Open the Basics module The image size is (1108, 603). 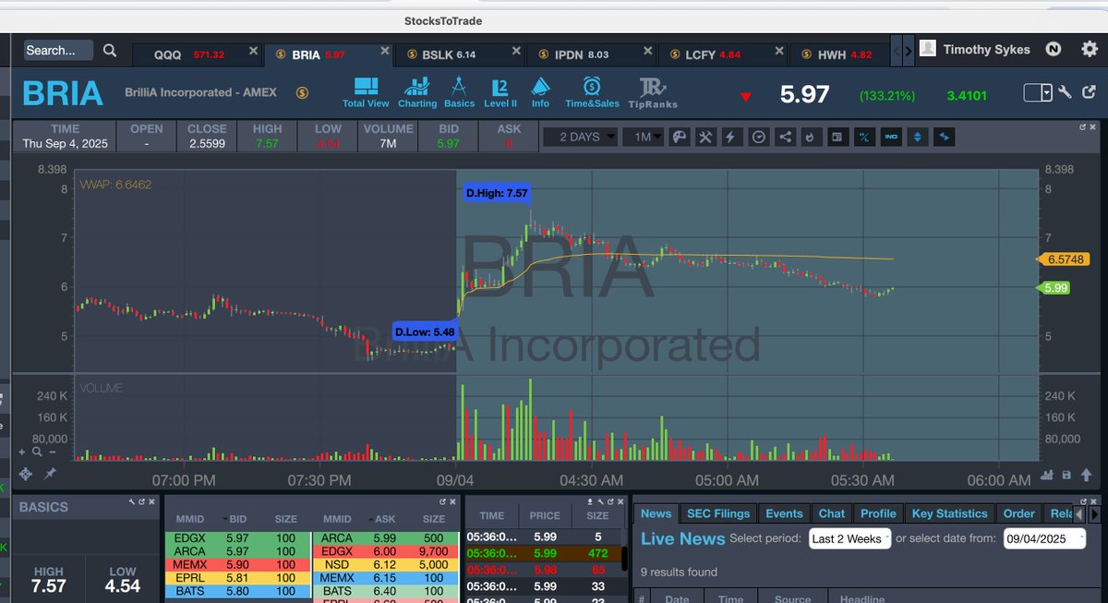coord(459,92)
